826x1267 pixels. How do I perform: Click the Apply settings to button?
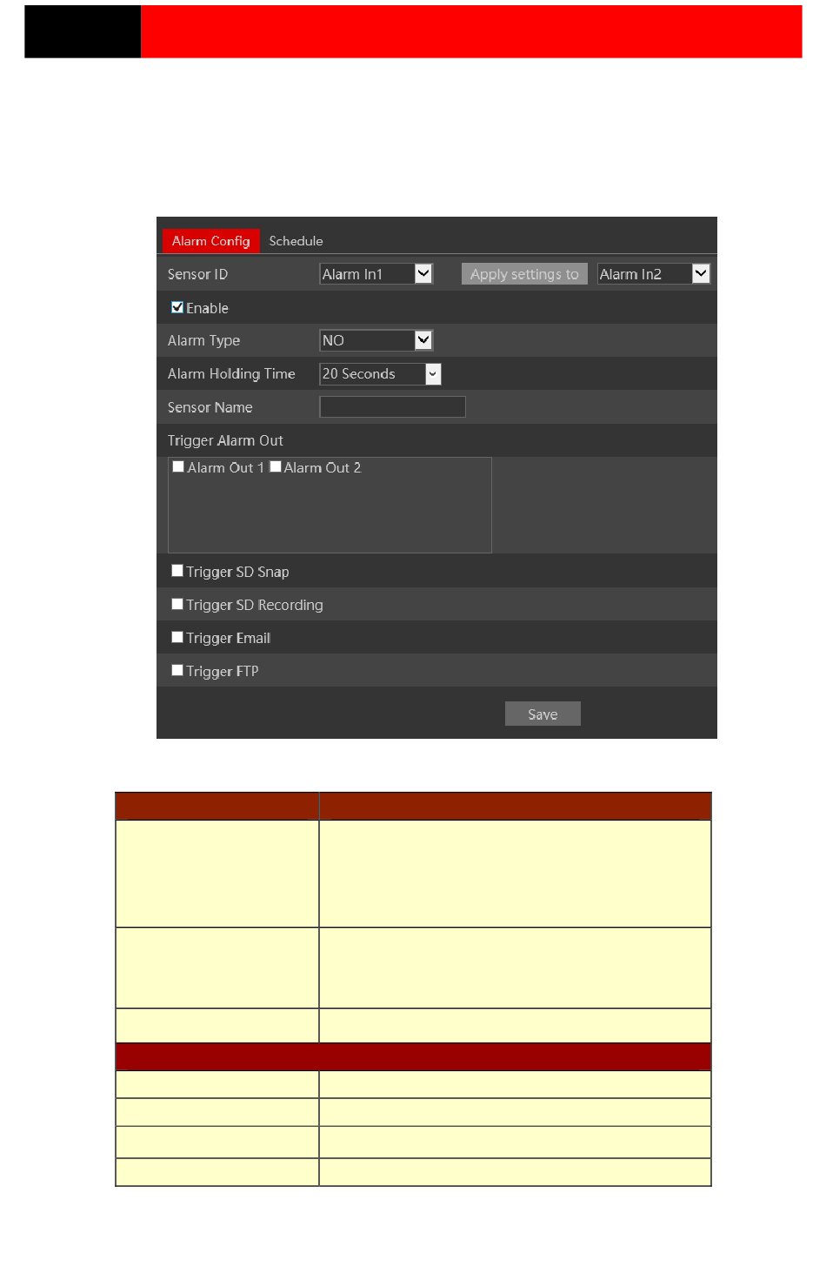[524, 274]
